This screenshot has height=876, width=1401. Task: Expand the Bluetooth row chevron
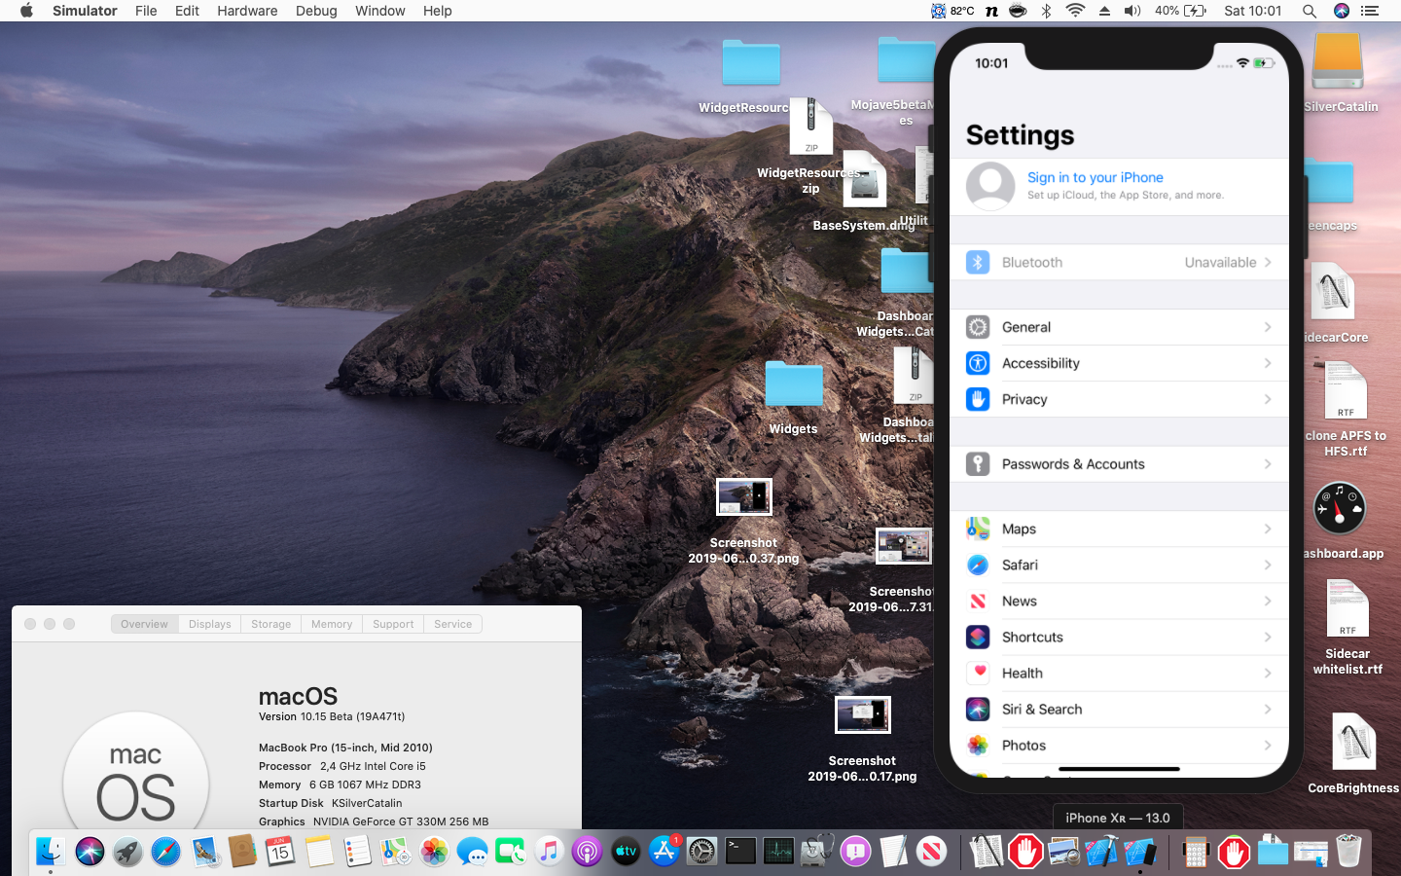tap(1268, 263)
